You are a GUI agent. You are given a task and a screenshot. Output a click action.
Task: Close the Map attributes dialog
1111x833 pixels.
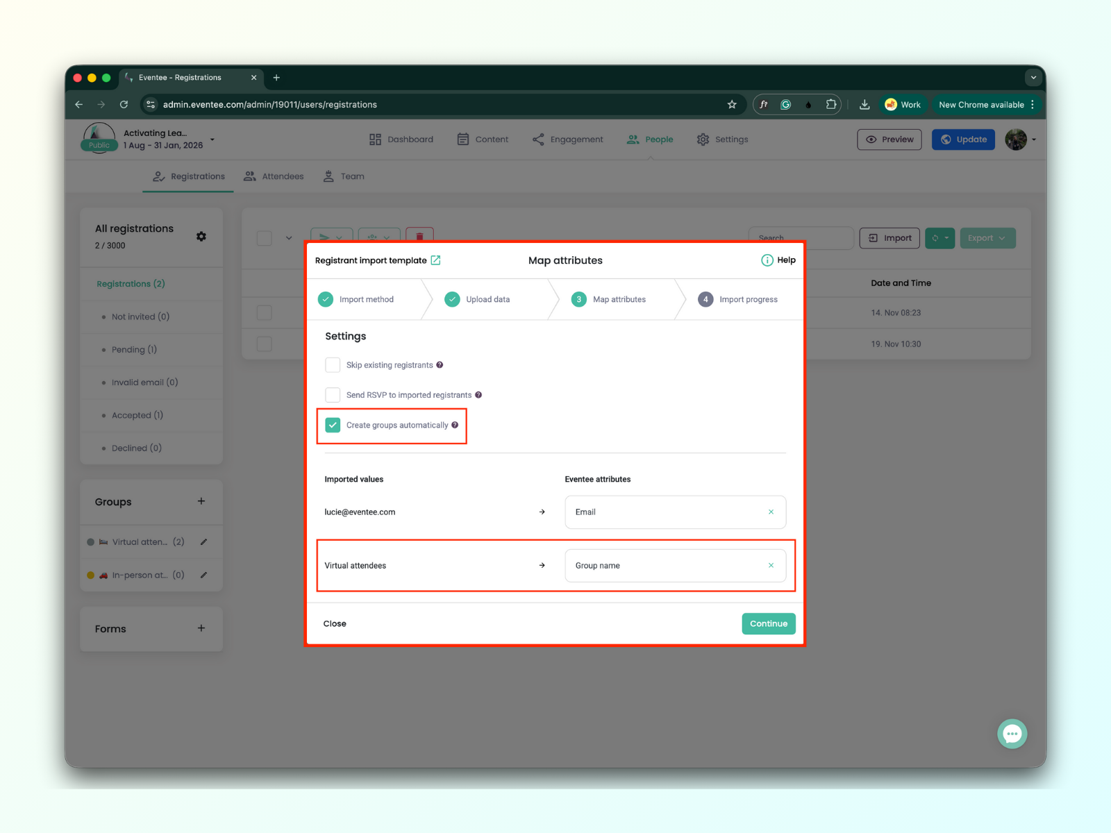click(x=335, y=623)
